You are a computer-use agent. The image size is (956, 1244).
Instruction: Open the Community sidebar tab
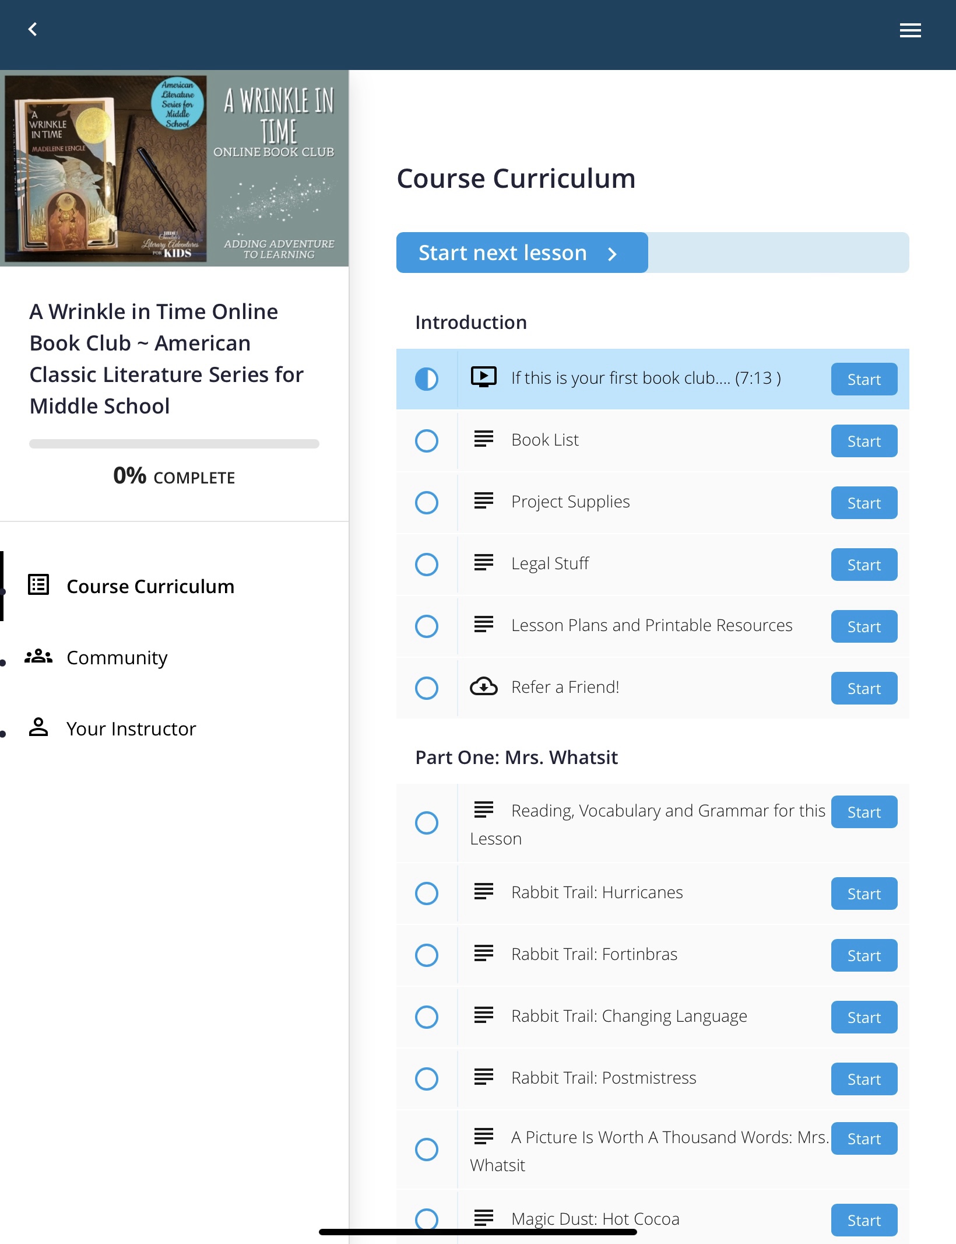[117, 658]
